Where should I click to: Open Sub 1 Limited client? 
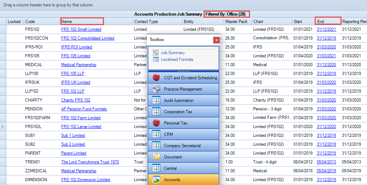pyautogui.click(x=73, y=135)
